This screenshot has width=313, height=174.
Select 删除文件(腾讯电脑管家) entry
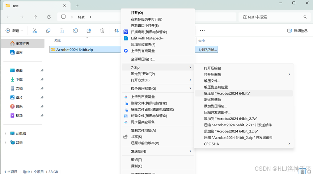point(158,103)
